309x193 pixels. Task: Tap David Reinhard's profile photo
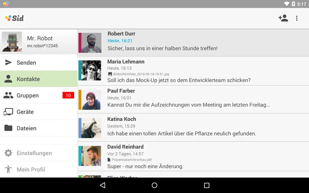[91, 156]
